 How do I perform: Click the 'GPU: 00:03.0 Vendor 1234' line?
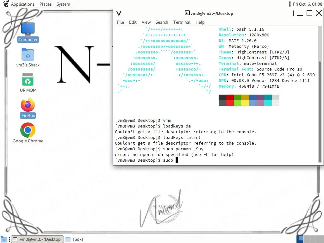[x=264, y=80]
